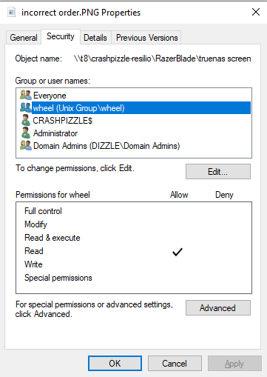Dismiss dialog with Cancel button
Screen dimensions: 267x377
click(175, 363)
